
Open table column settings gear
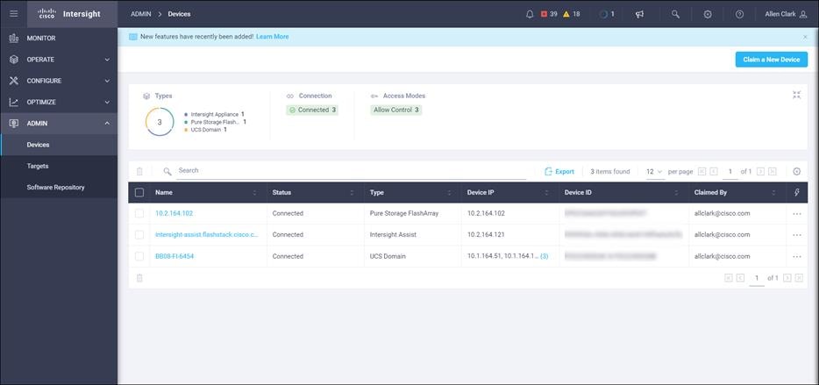click(796, 171)
